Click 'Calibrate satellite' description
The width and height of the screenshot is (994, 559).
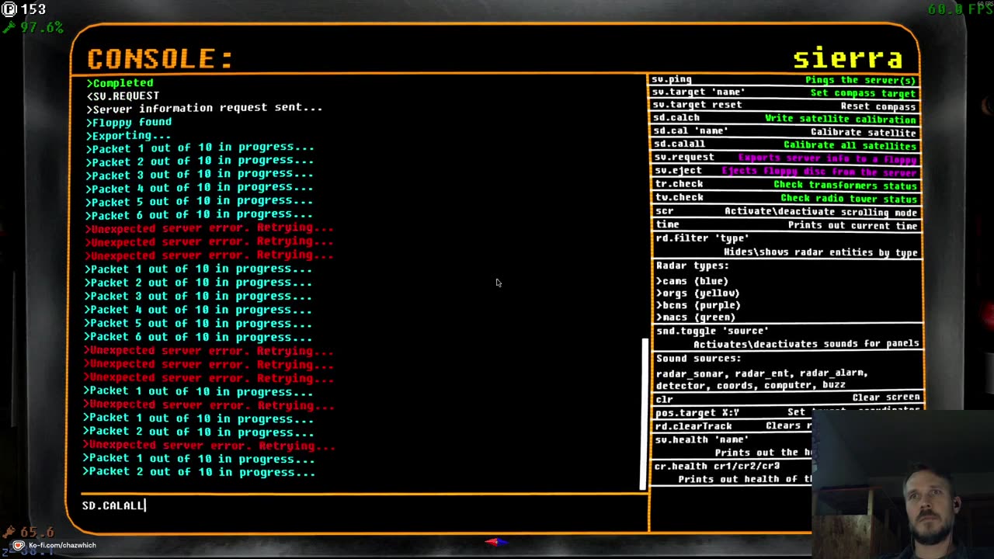[864, 132]
